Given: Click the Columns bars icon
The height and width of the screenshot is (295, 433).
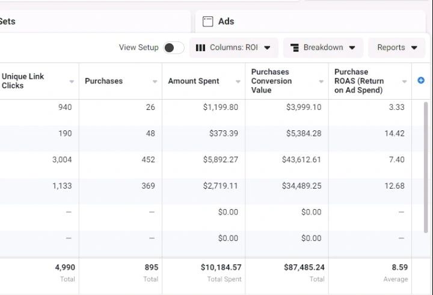Looking at the screenshot, I should point(201,47).
